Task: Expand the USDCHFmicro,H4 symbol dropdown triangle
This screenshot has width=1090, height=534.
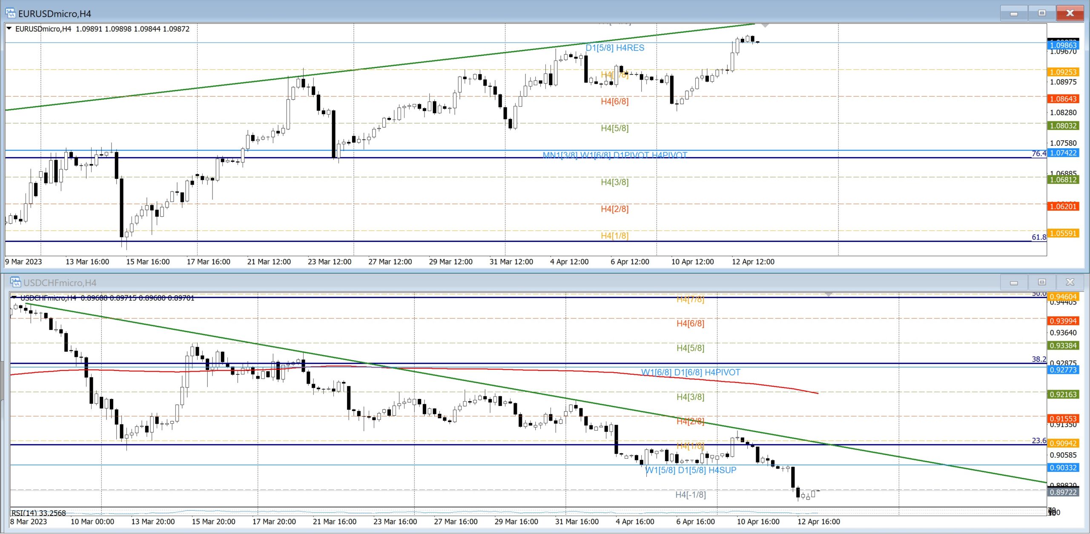Action: coord(14,297)
